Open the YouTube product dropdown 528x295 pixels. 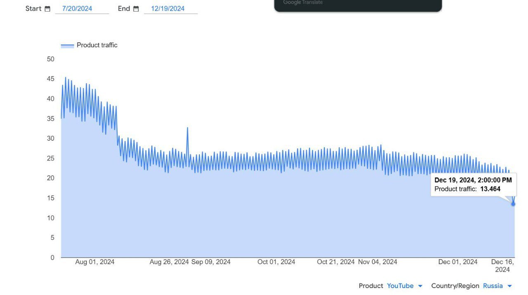[400, 286]
